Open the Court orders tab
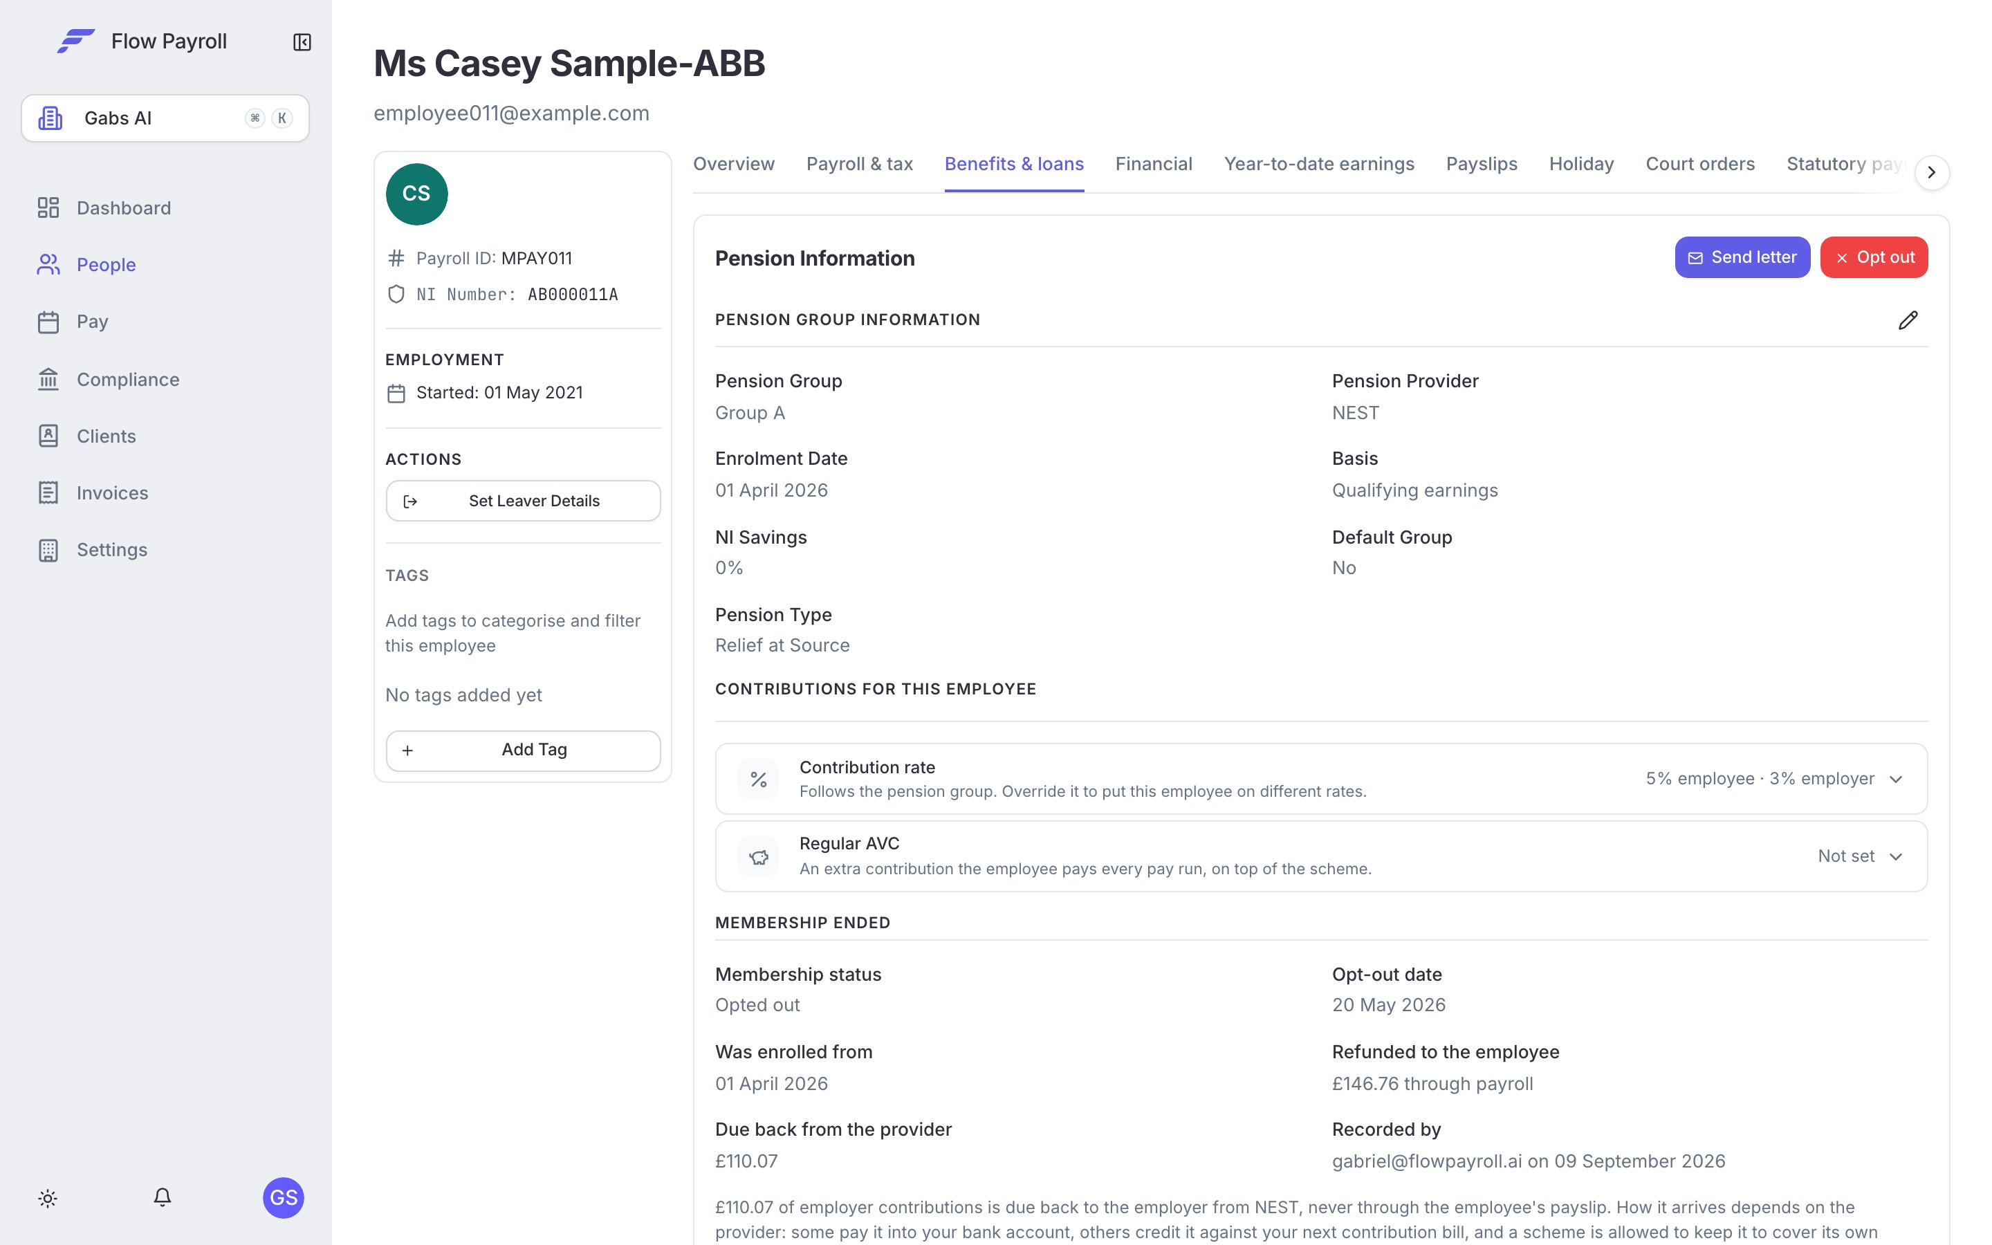Image resolution: width=1992 pixels, height=1245 pixels. click(x=1700, y=164)
